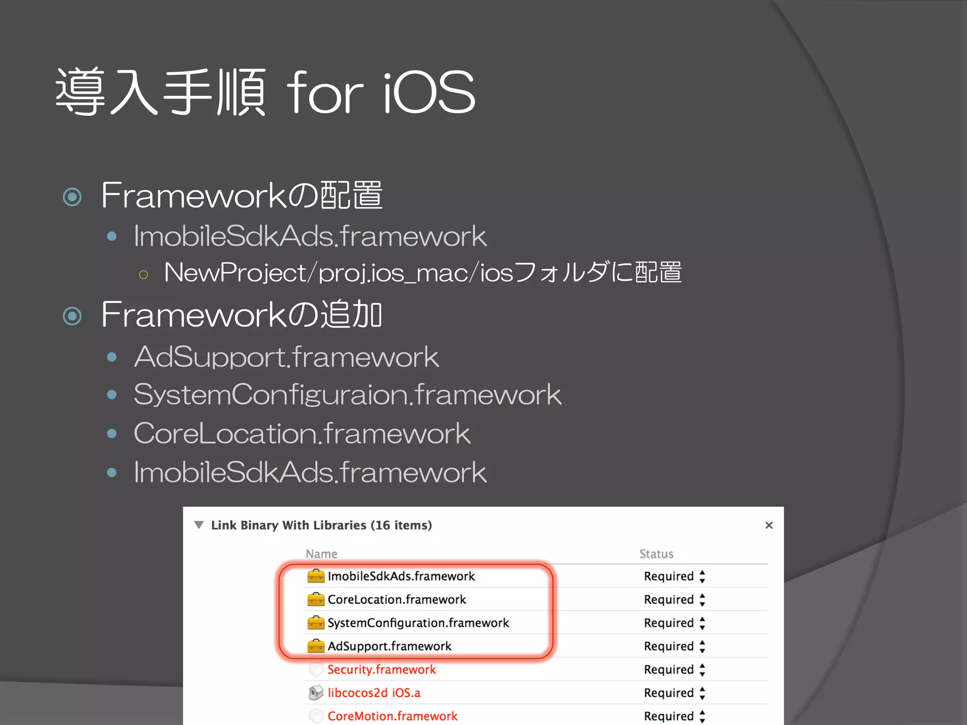This screenshot has width=967, height=725.
Task: Click the Name column header
Action: pos(322,554)
